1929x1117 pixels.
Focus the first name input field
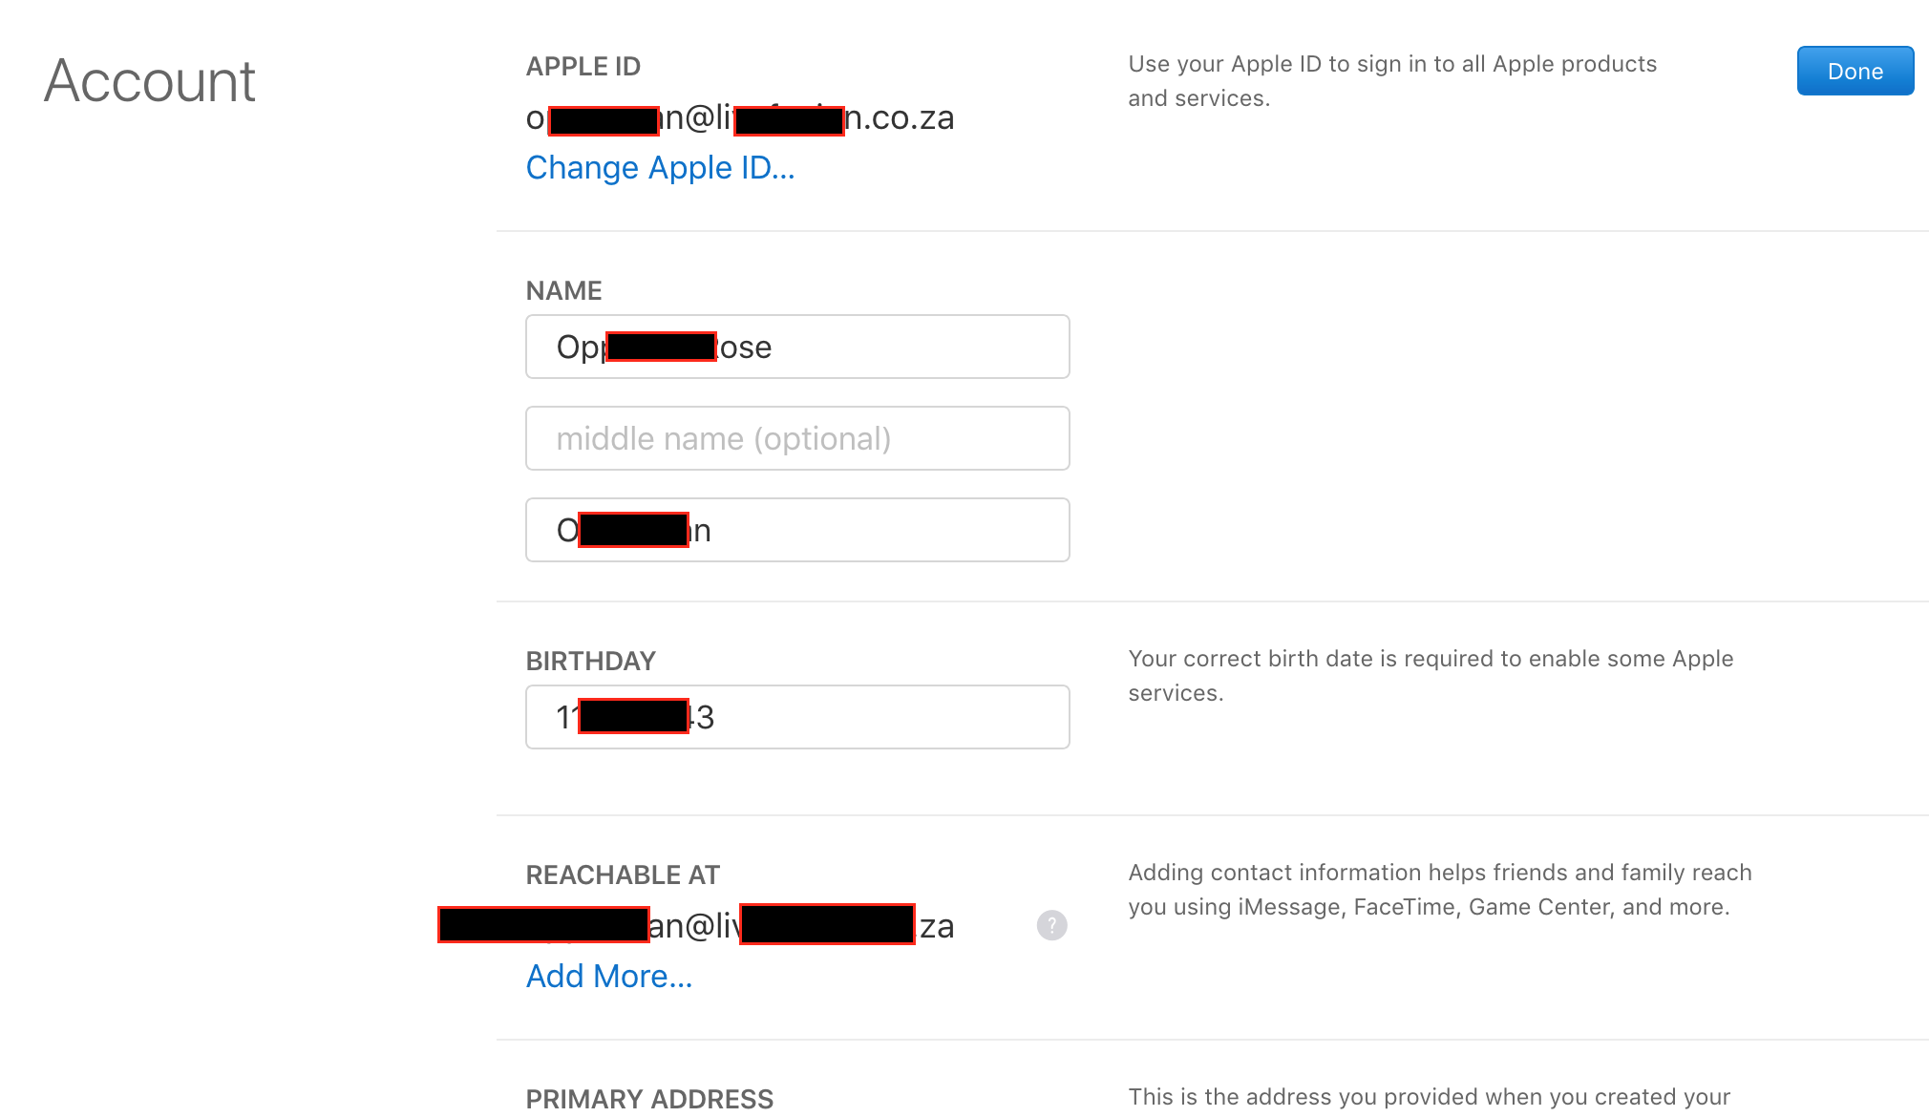pos(797,347)
